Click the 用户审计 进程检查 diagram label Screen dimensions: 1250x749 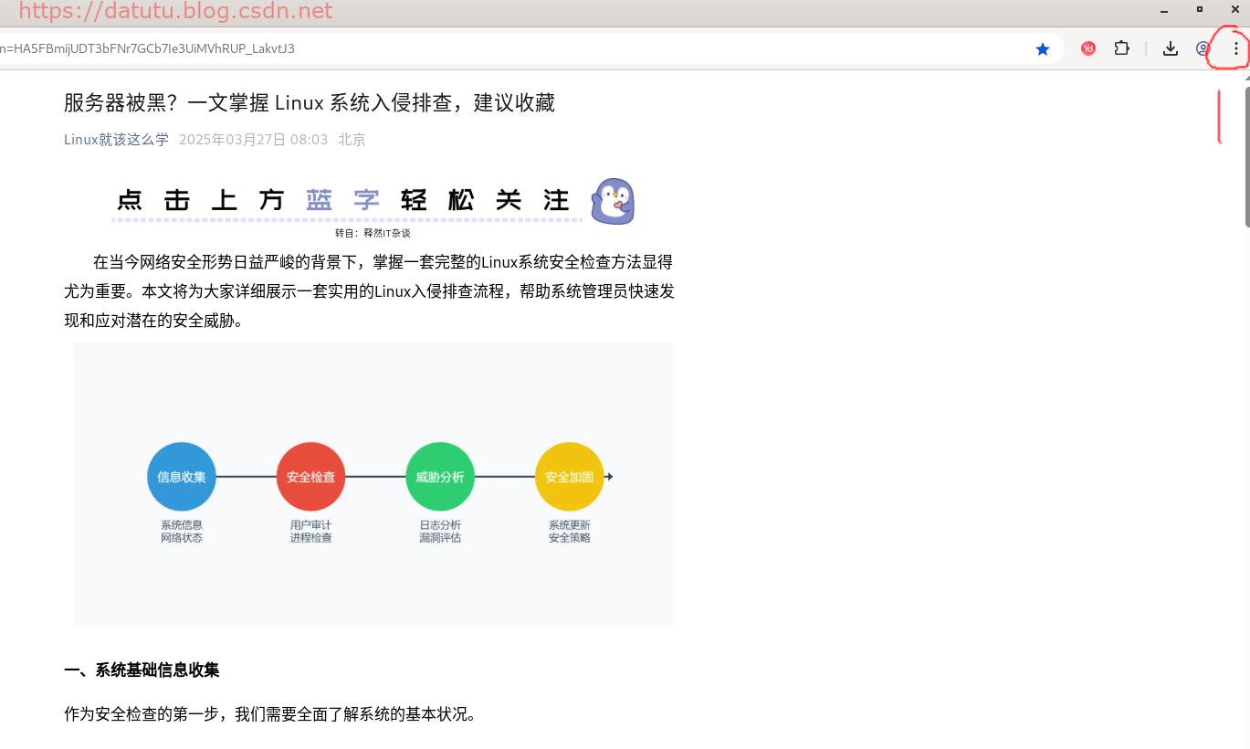coord(310,532)
